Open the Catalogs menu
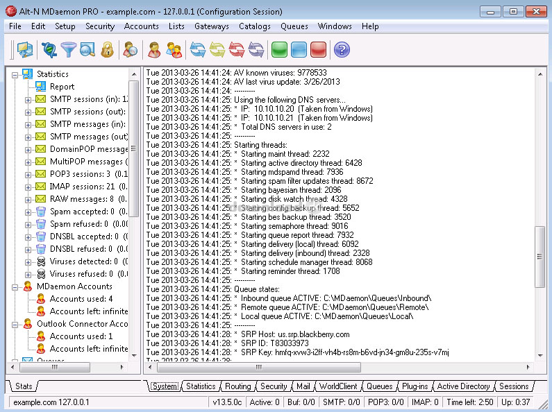This screenshot has height=412, width=552. 255,26
